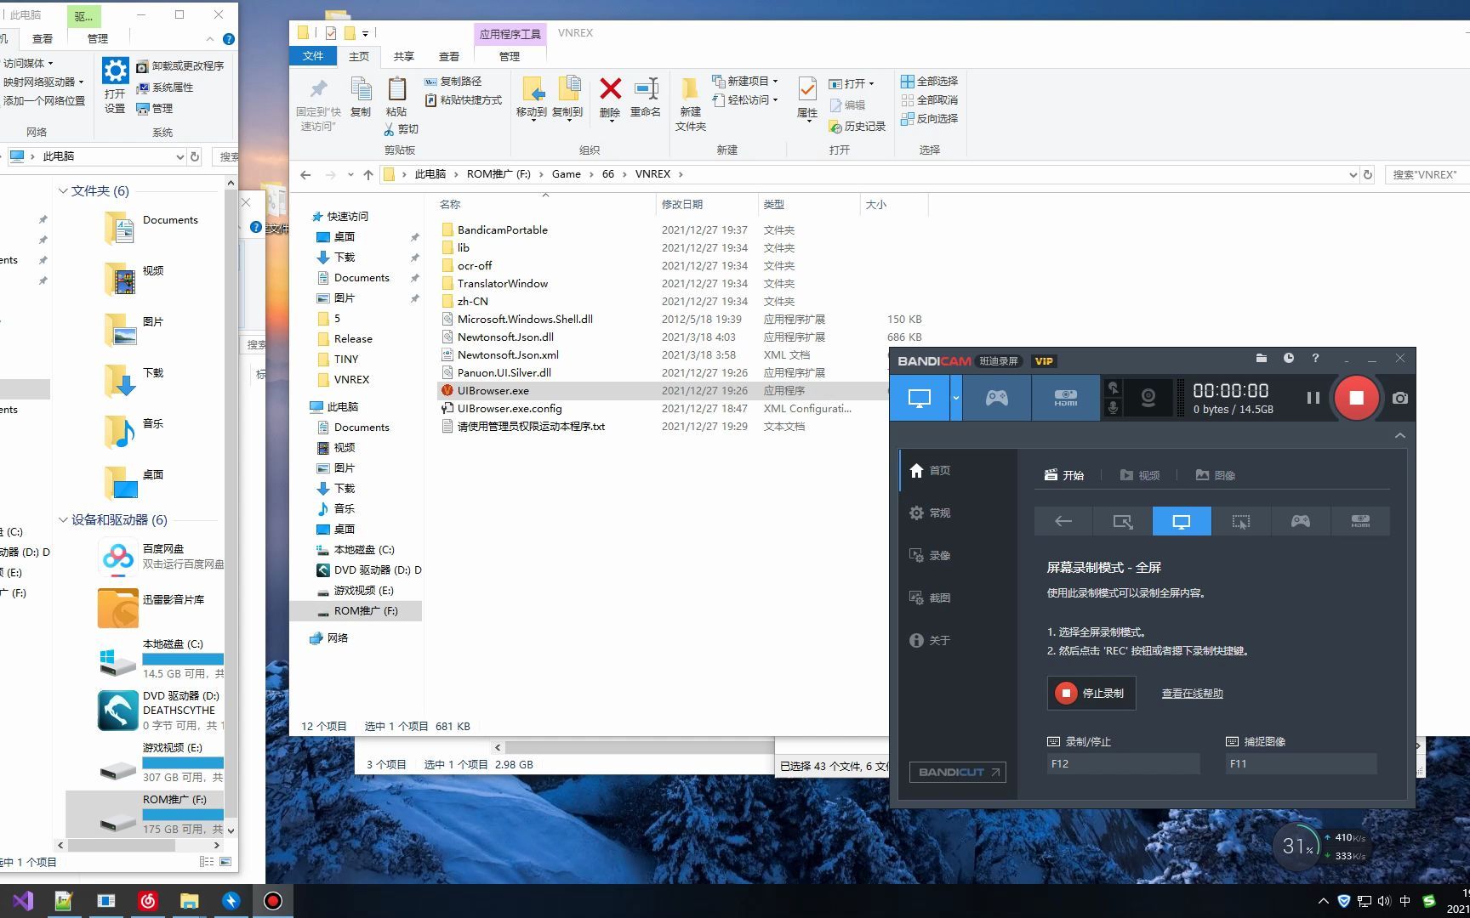Toggle microphone recording in Bandicam
The height and width of the screenshot is (918, 1470).
click(x=1113, y=409)
